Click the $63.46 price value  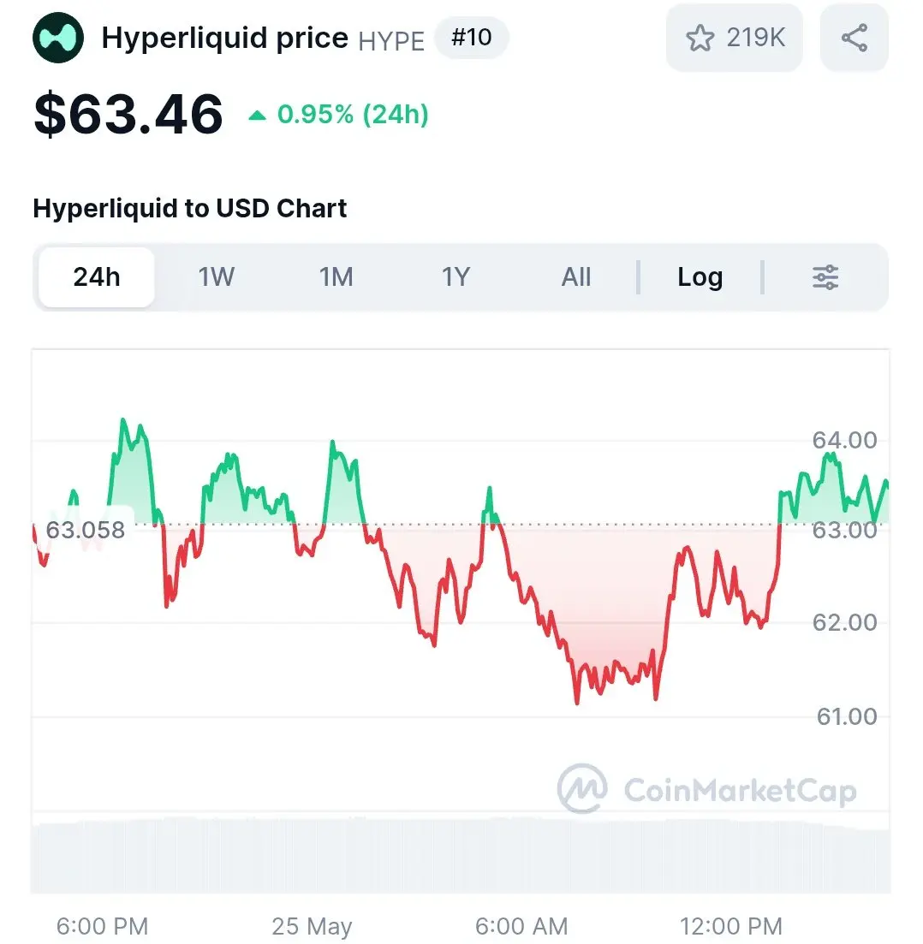tap(128, 114)
